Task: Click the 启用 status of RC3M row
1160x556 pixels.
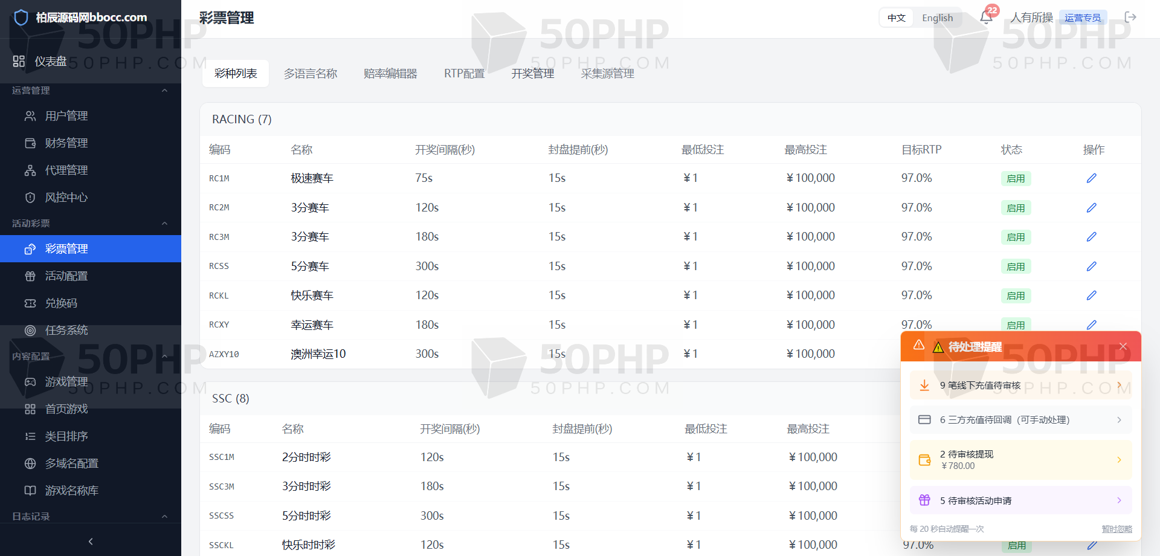Action: 1016,238
